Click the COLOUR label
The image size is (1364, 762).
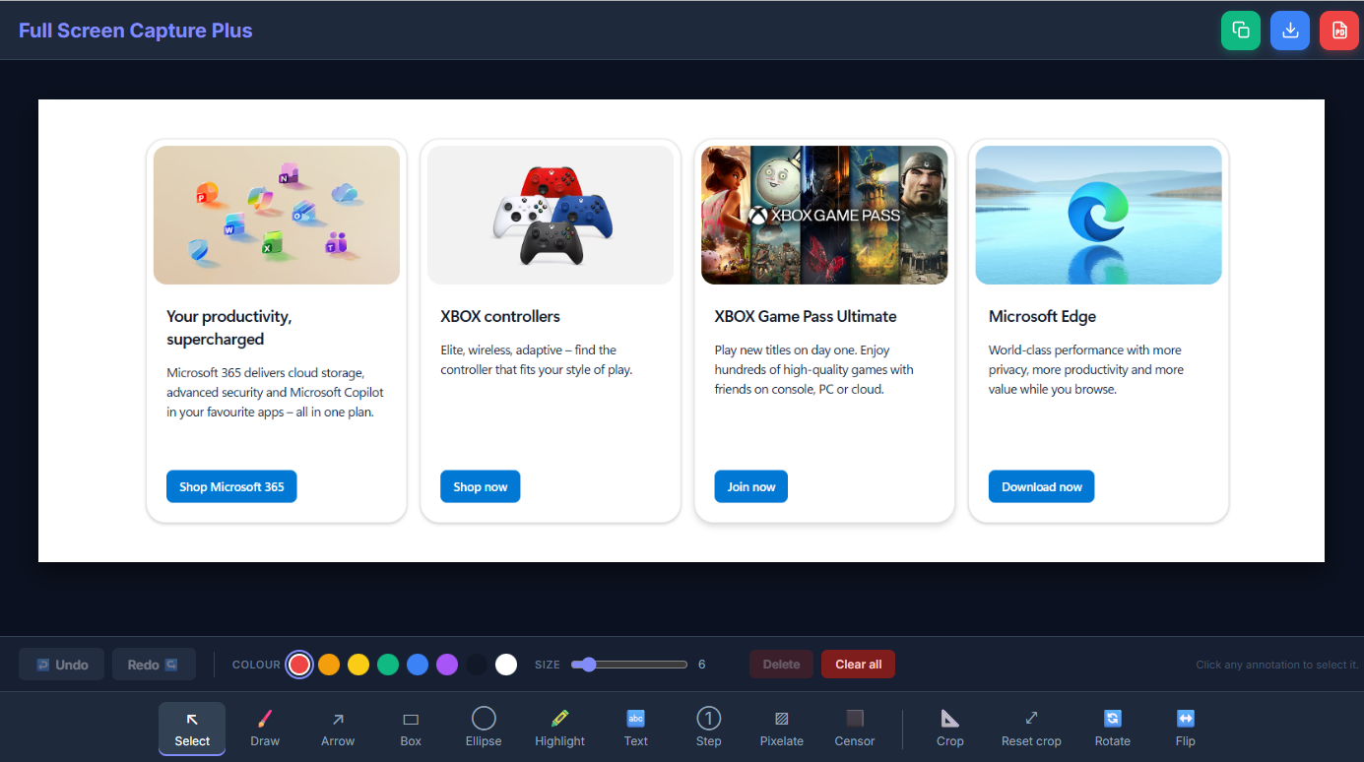(256, 665)
